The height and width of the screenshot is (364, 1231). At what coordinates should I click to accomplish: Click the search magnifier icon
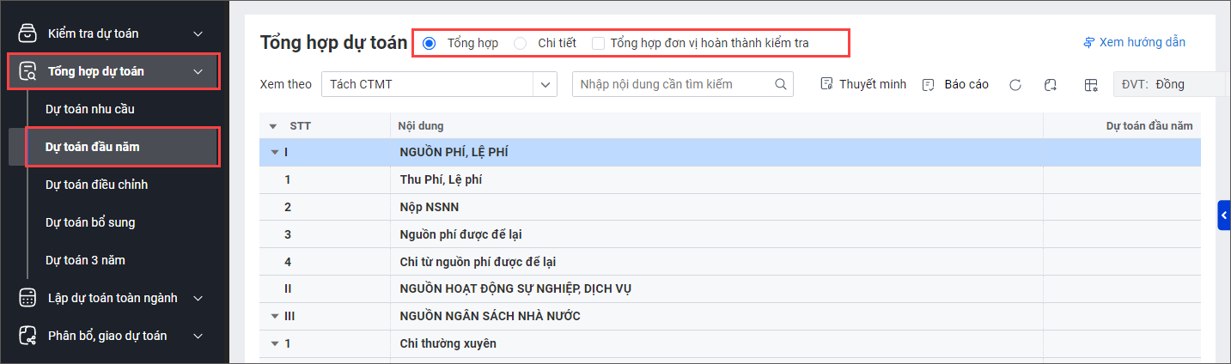[781, 84]
